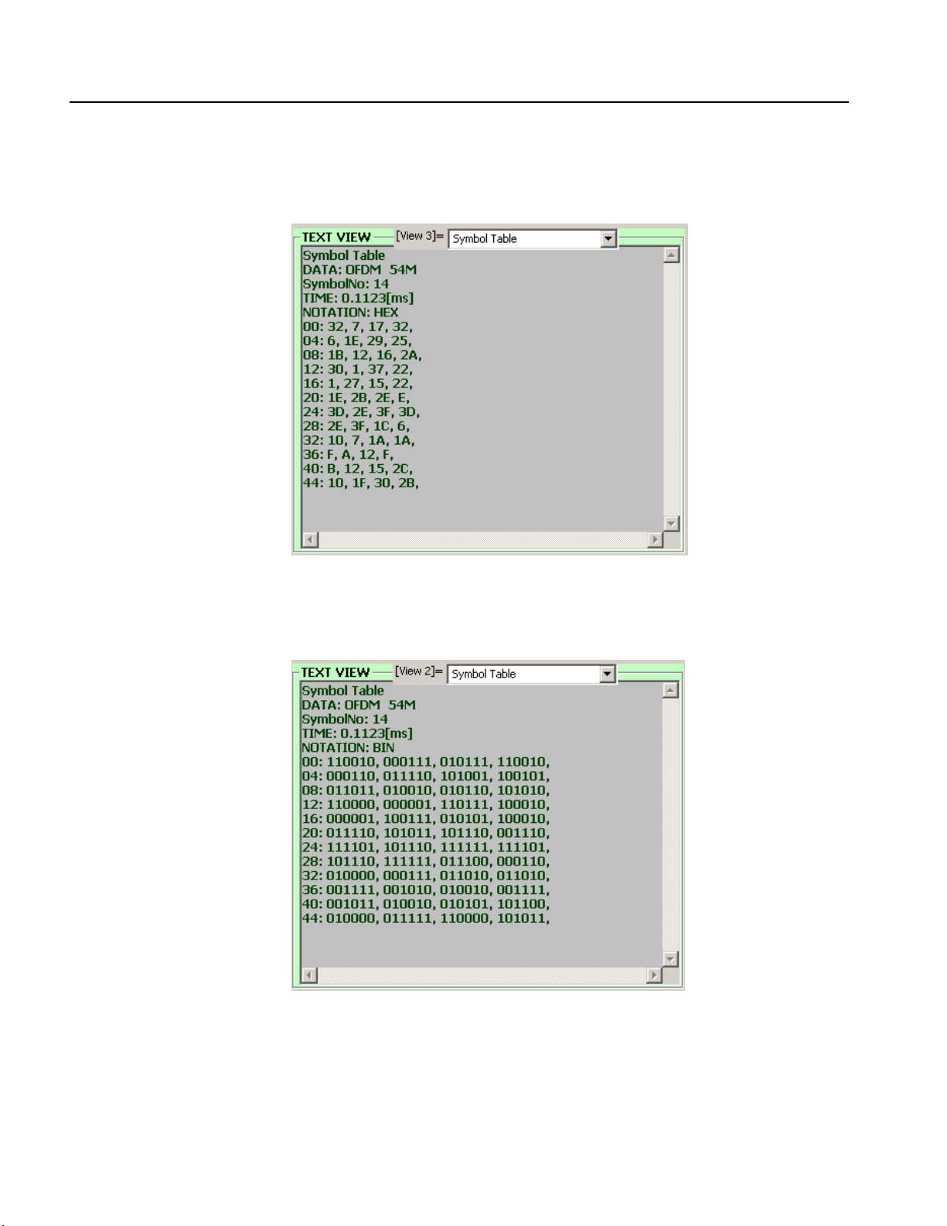This screenshot has height=1226, width=947.
Task: Click scroll left arrow in BIN text view
Action: point(309,975)
